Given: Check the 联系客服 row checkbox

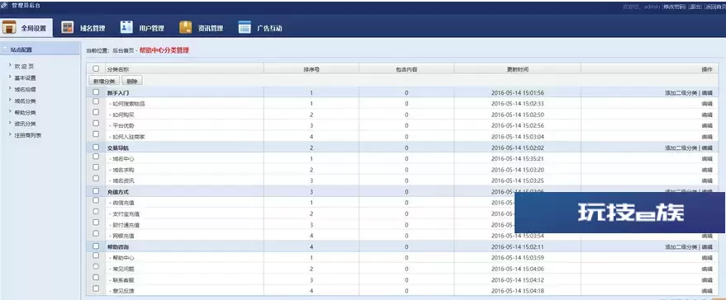Looking at the screenshot, I should pos(96,278).
